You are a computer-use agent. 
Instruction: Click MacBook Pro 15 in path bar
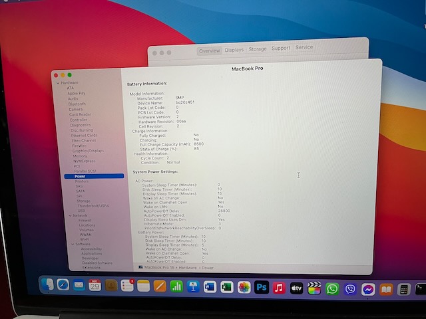pos(159,267)
